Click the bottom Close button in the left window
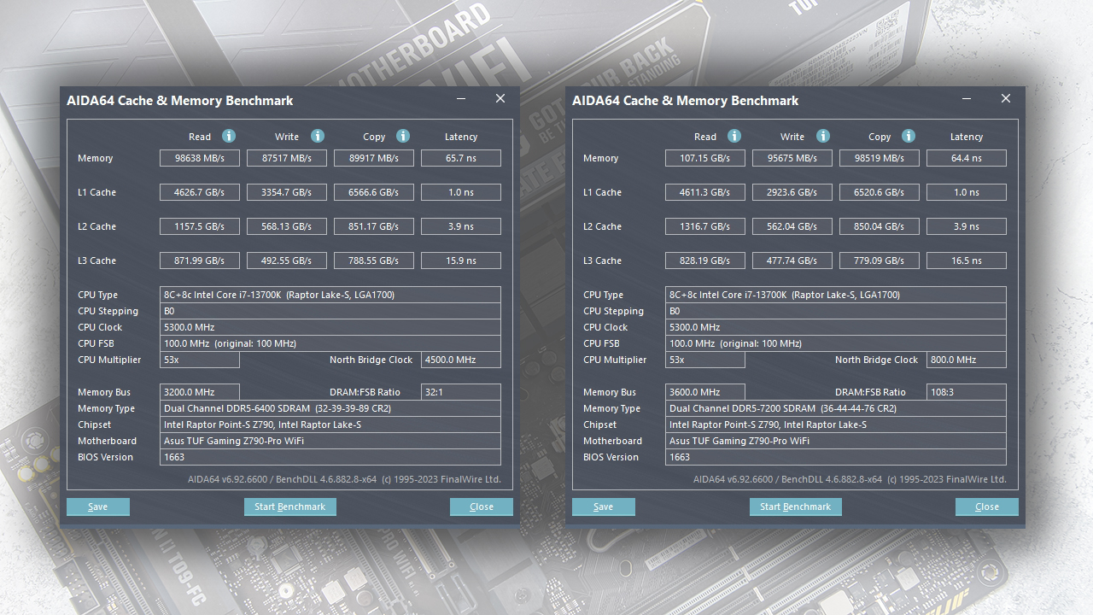Image resolution: width=1093 pixels, height=615 pixels. tap(482, 507)
